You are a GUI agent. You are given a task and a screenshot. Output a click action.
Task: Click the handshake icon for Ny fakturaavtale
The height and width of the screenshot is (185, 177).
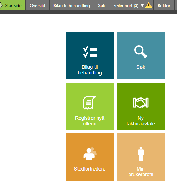141,103
